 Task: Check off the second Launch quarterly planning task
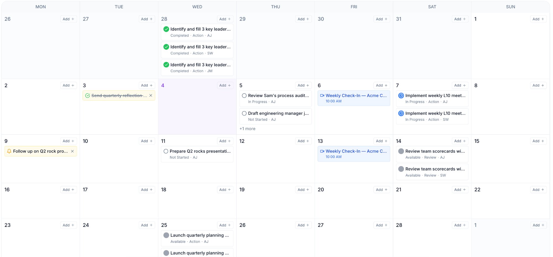pyautogui.click(x=166, y=253)
